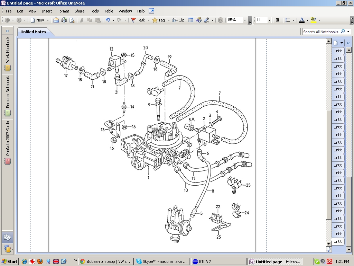Click the E-mail envelope icon

click(x=56, y=20)
